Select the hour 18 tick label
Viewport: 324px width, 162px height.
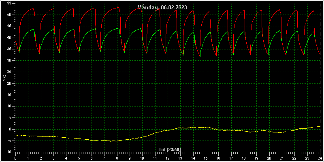[244, 158]
